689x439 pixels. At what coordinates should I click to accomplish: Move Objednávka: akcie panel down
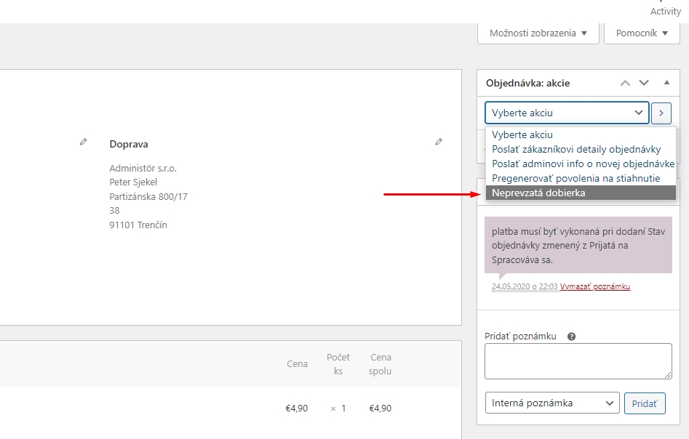[x=644, y=83]
